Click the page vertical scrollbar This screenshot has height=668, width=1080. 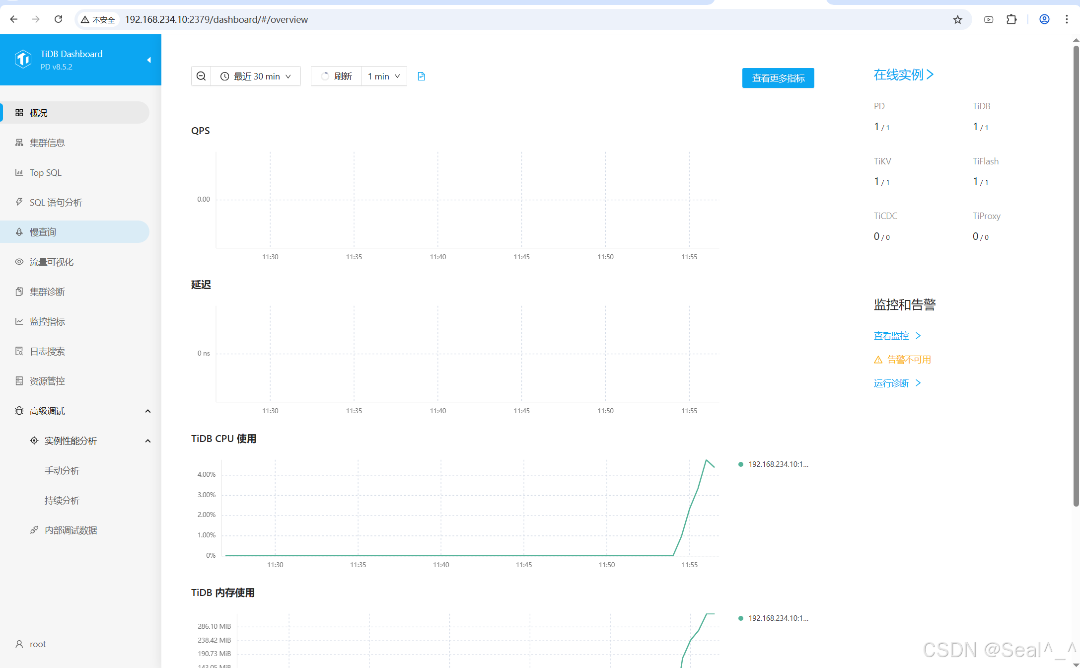pyautogui.click(x=1076, y=276)
